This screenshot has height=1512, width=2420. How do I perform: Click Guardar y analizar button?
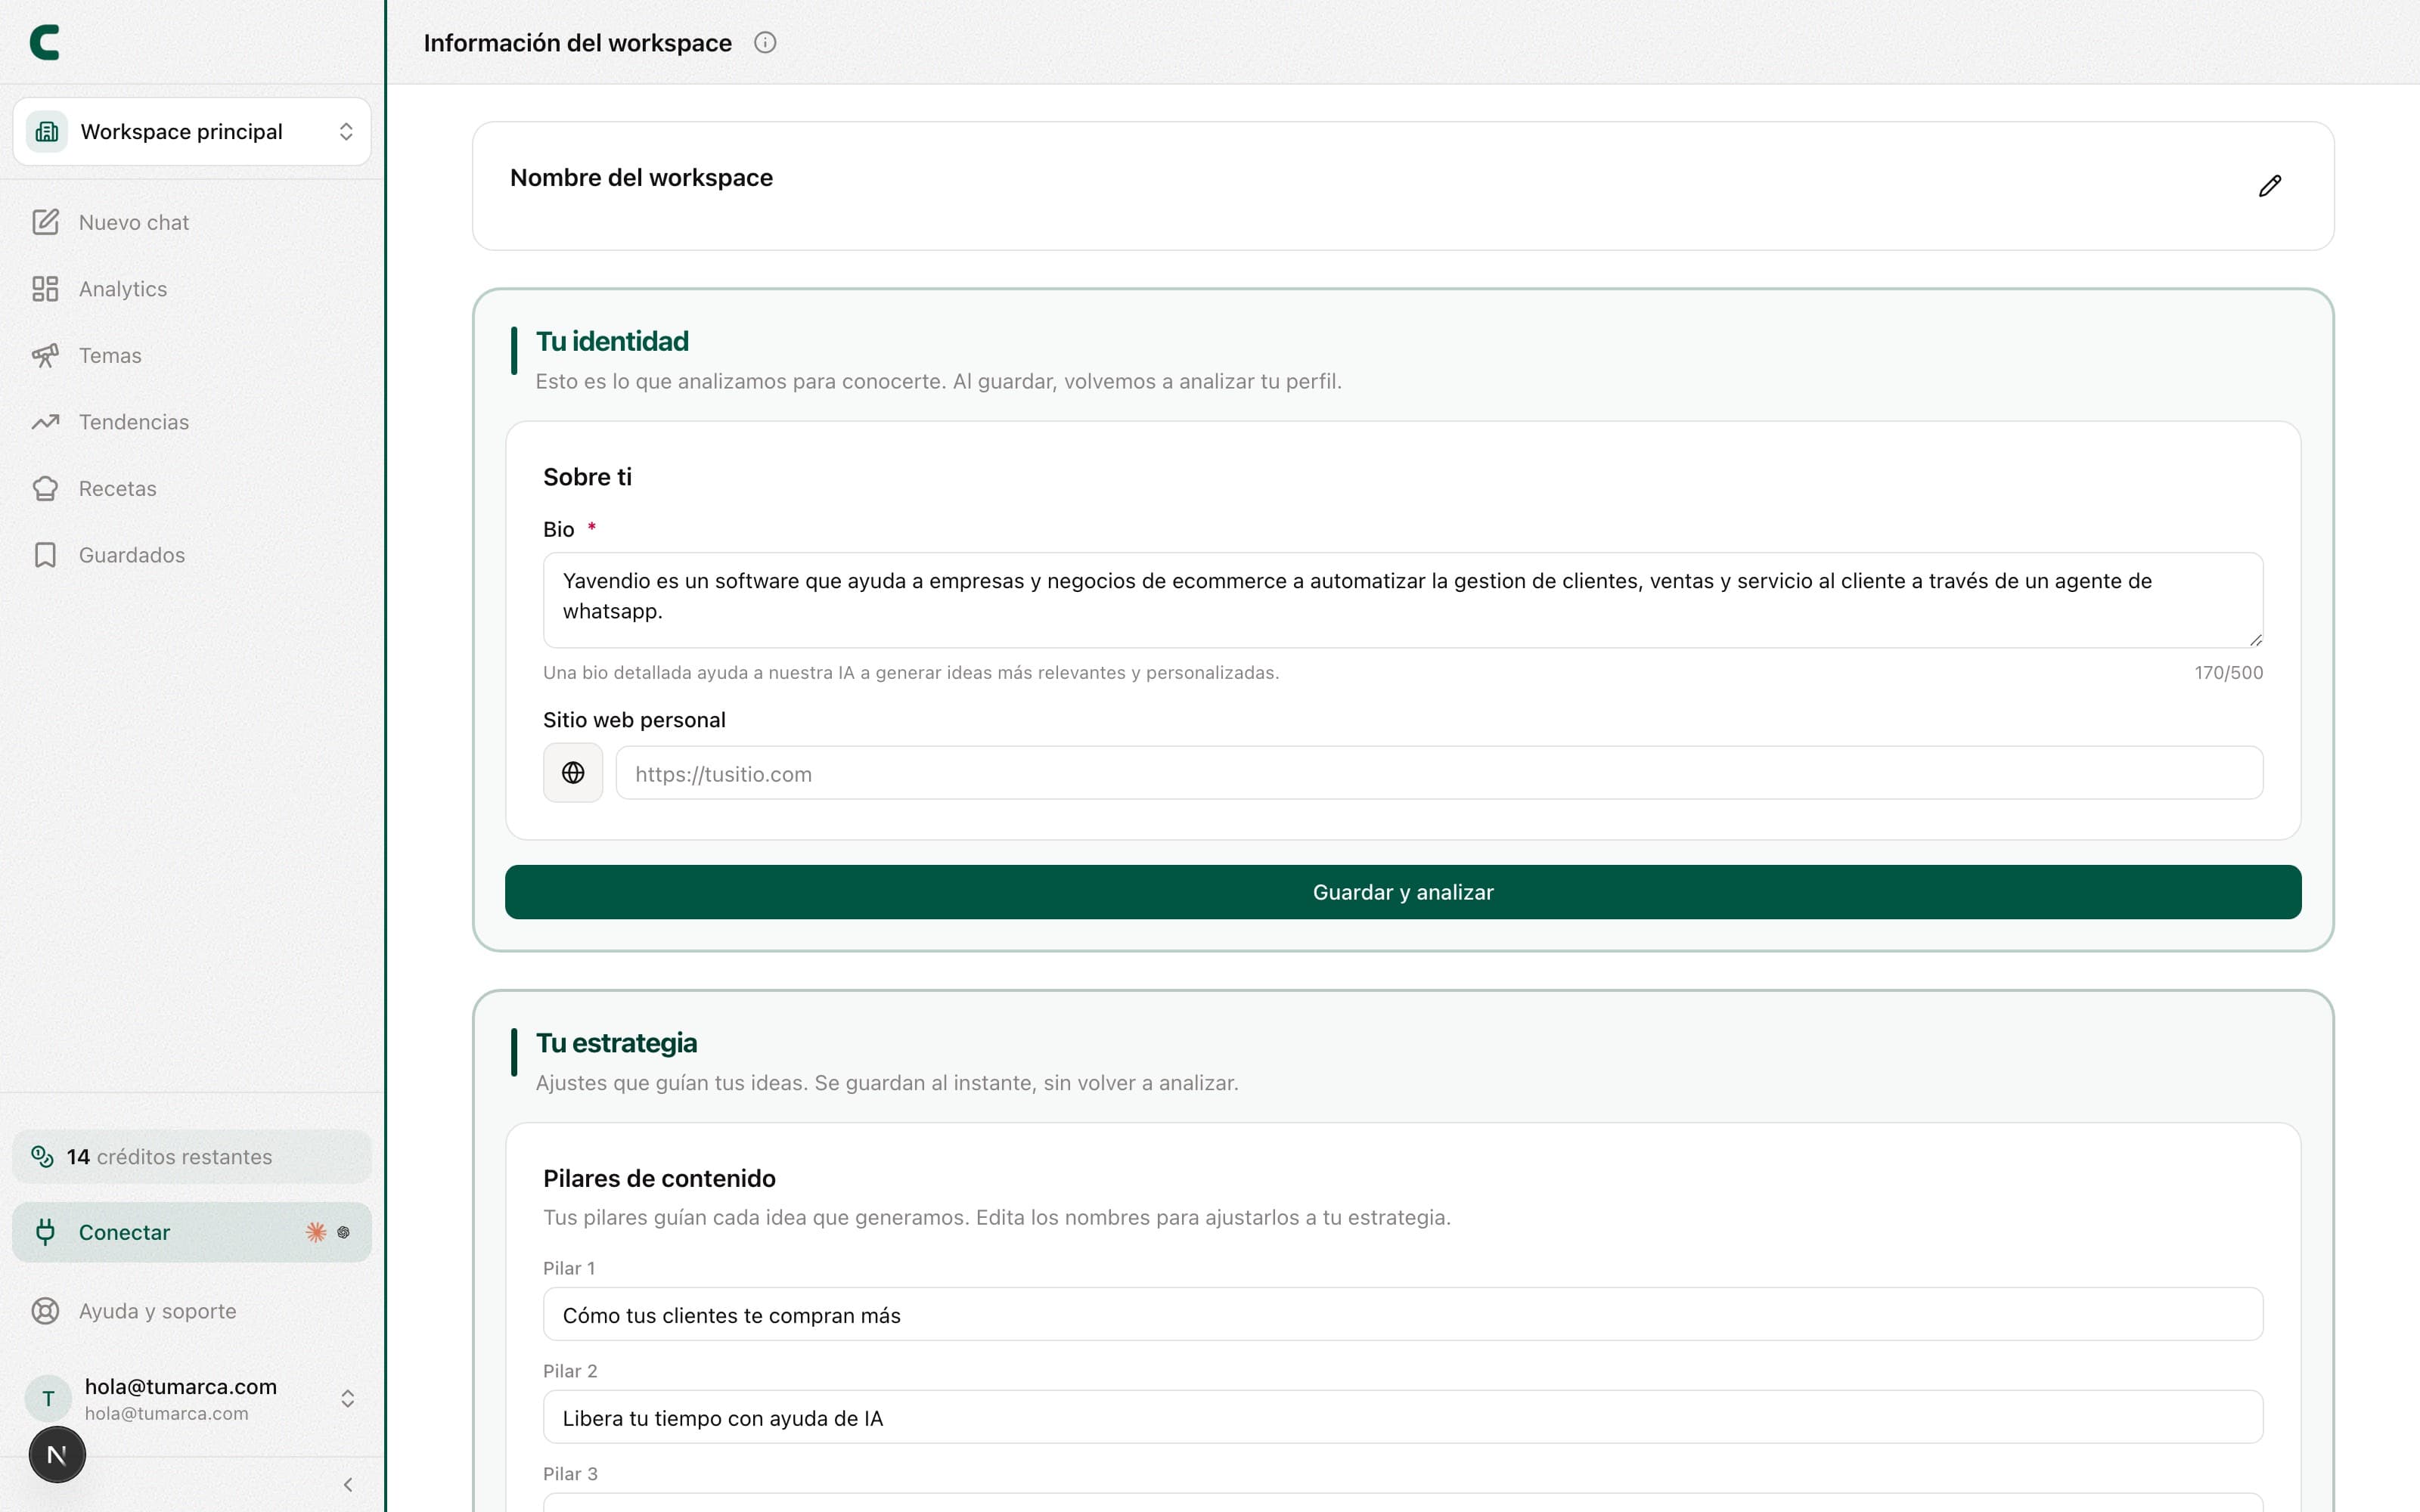point(1403,892)
